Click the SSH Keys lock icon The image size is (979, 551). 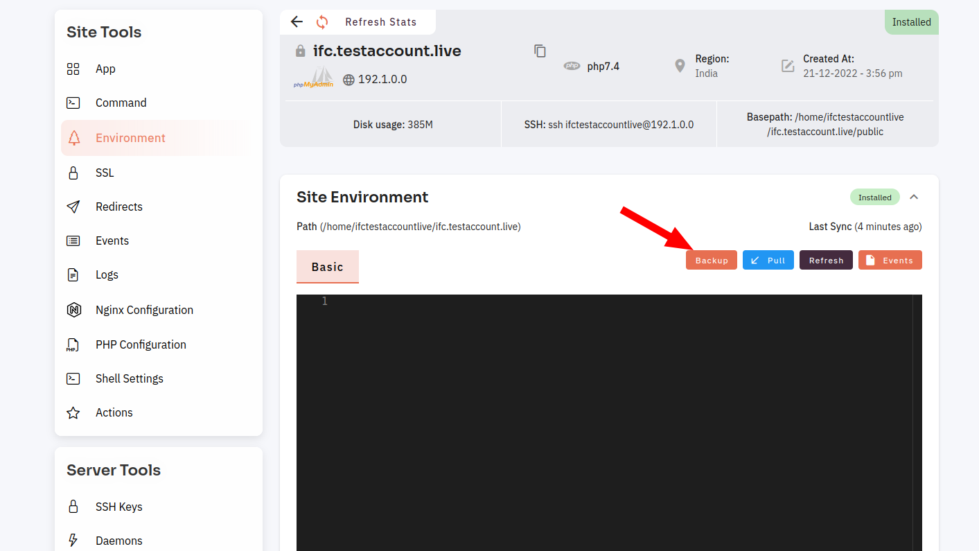coord(73,507)
